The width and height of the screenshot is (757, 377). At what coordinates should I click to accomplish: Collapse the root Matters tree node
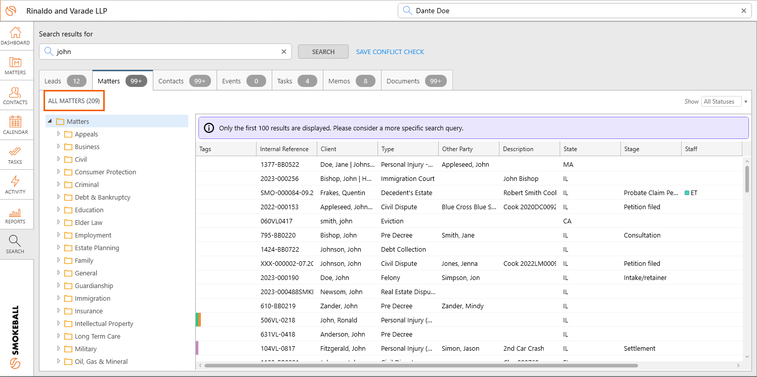click(50, 121)
